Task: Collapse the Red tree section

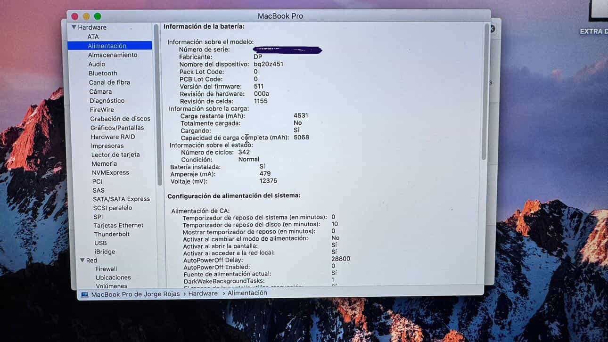Action: (x=82, y=260)
